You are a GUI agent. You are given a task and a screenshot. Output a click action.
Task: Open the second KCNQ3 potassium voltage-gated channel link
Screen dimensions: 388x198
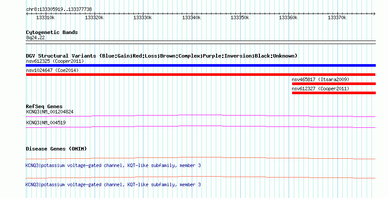point(113,184)
